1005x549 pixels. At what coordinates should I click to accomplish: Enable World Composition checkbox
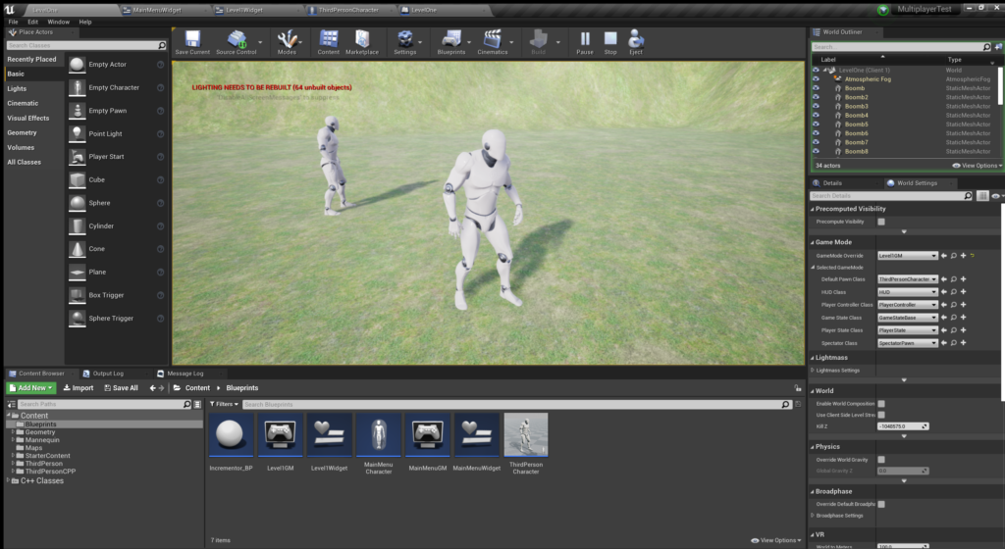tap(881, 404)
